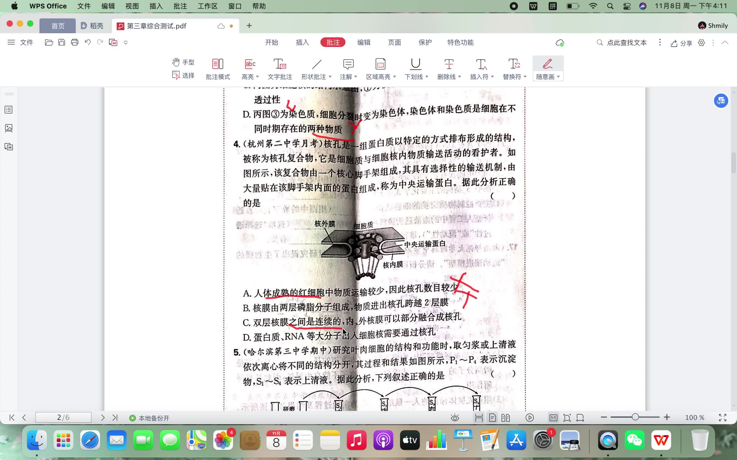
Task: Click the 本地备份开 status indicator
Action: pyautogui.click(x=149, y=418)
